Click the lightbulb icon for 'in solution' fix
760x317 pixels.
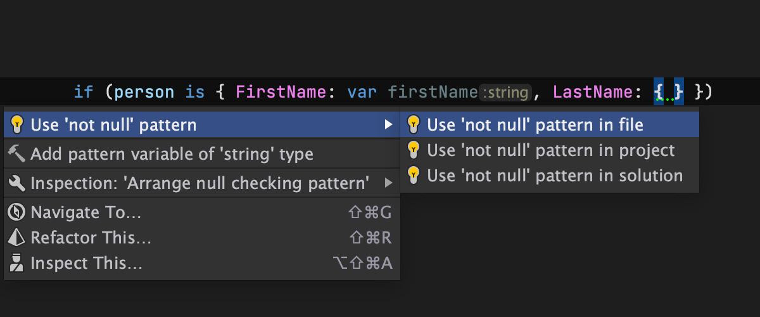[414, 175]
